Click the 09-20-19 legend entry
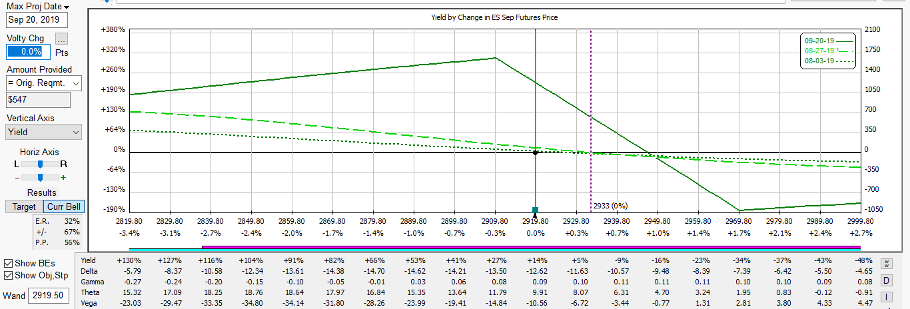 coord(828,41)
